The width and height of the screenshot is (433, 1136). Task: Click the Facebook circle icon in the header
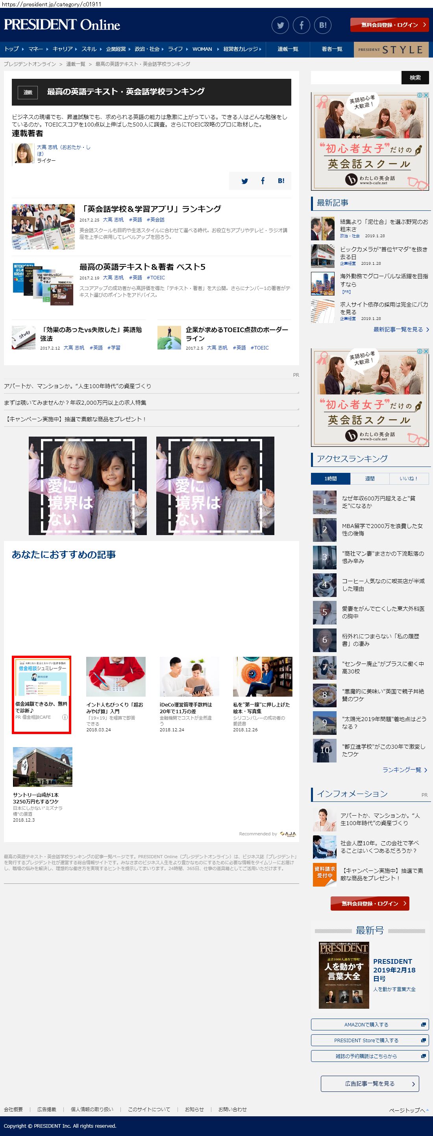pos(302,25)
